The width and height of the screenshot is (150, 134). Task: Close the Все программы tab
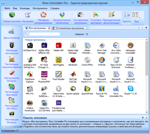49,28
